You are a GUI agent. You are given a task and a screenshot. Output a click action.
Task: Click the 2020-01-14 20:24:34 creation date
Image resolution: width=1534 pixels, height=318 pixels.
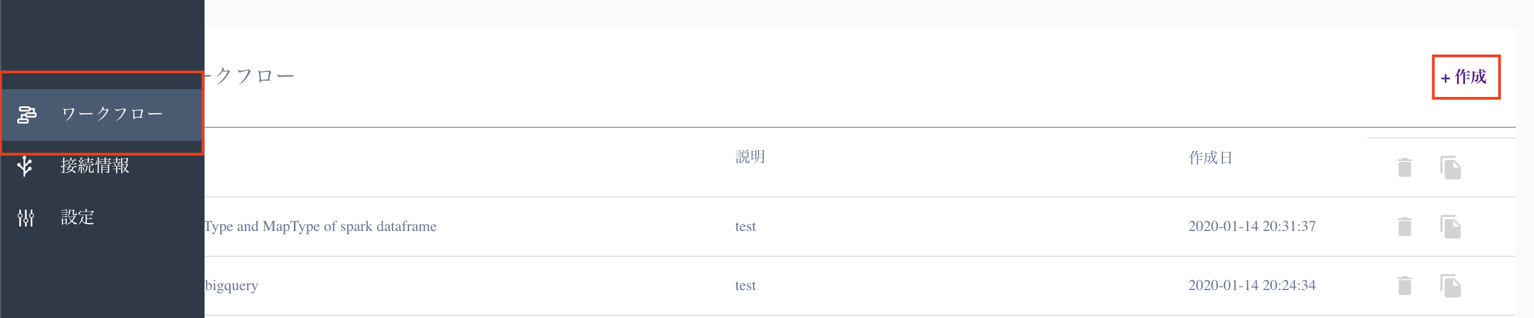pos(1252,285)
